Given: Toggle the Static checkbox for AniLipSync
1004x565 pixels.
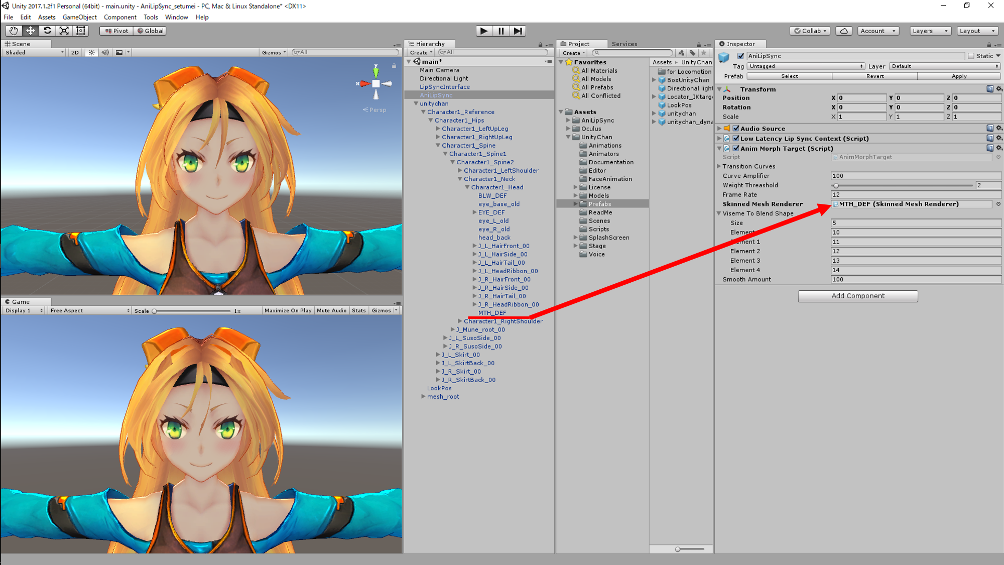Looking at the screenshot, I should click(x=972, y=56).
